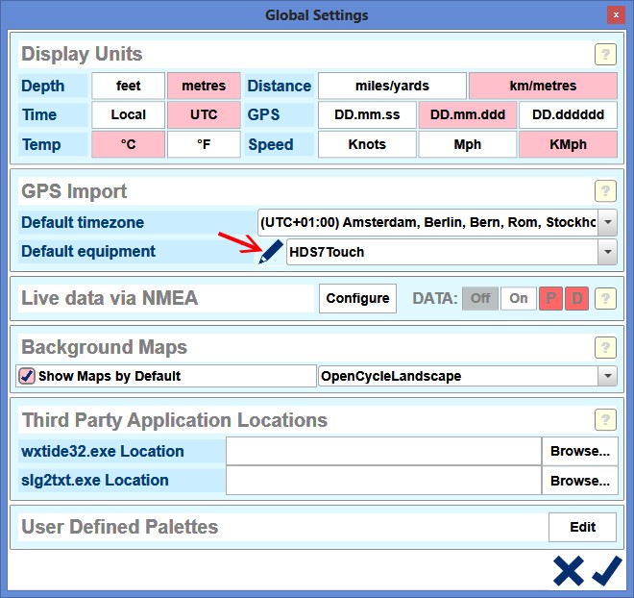Click the pencil edit icon beside Default equipment
This screenshot has height=598, width=634.
[271, 253]
